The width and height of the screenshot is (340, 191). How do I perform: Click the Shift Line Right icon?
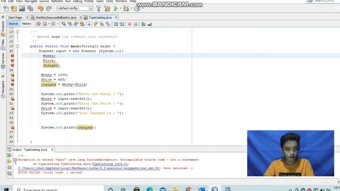[122, 24]
